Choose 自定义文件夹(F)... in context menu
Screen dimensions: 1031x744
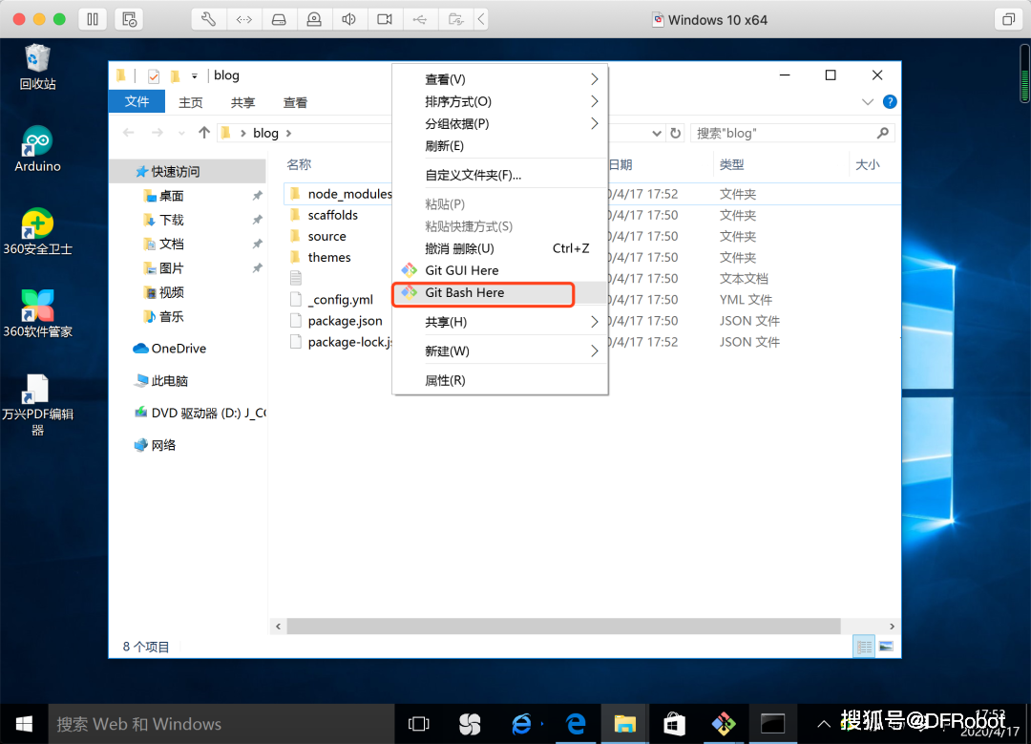(499, 175)
